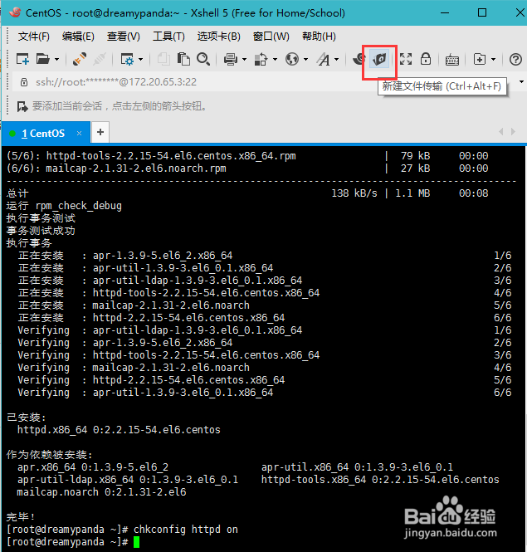Image resolution: width=527 pixels, height=552 pixels.
Task: Click the Copy icon in toolbar
Action: (x=163, y=59)
